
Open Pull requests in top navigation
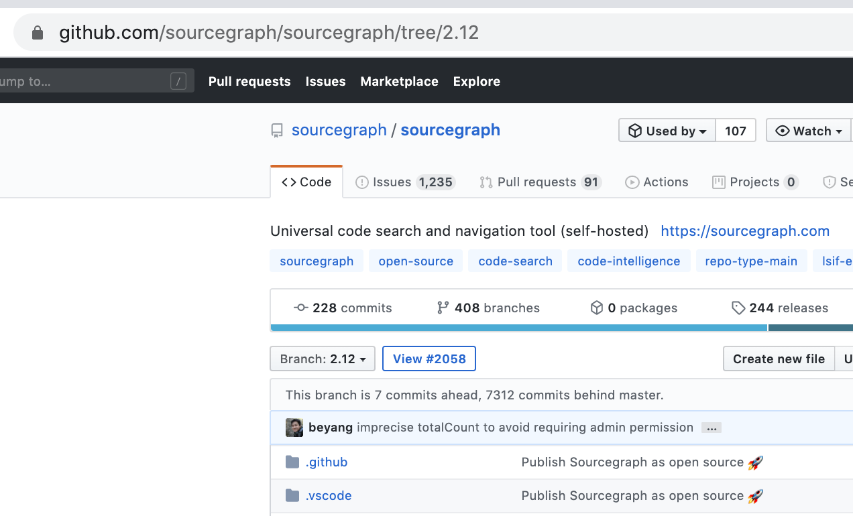tap(249, 81)
